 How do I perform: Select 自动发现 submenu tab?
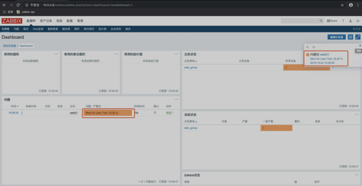point(116,29)
